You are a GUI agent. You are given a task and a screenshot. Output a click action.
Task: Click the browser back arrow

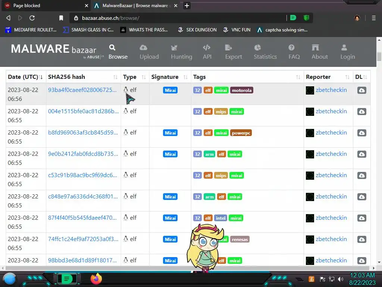point(8,18)
